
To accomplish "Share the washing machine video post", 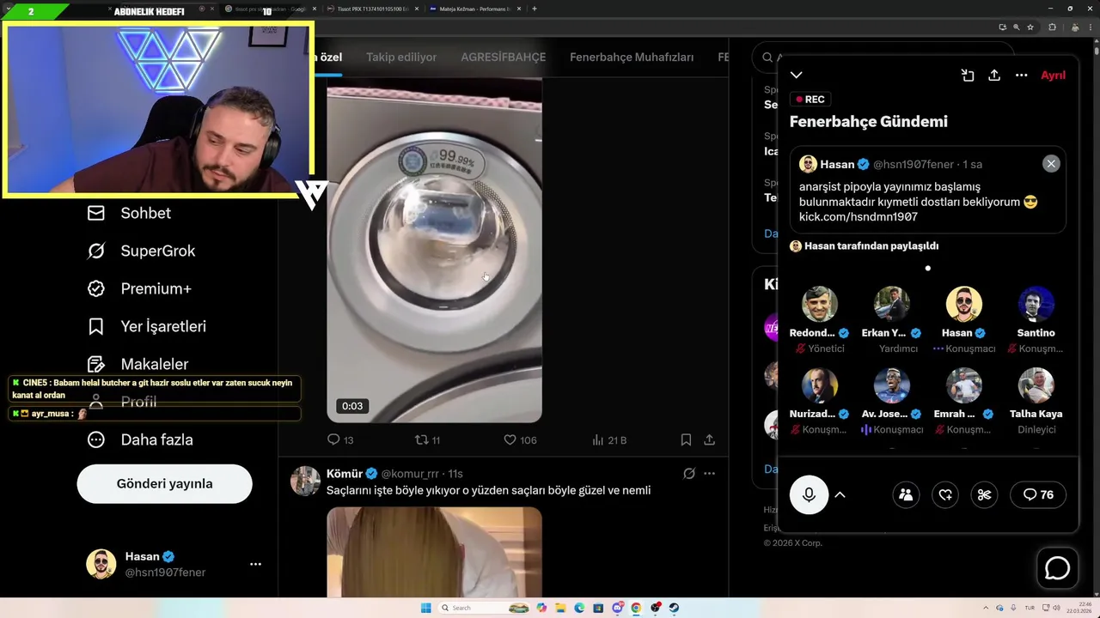I will 710,439.
